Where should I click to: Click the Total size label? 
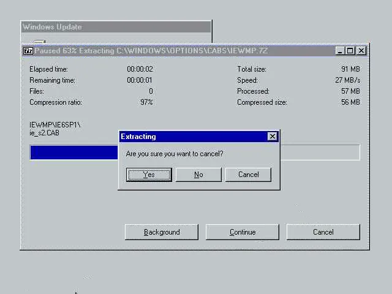pos(252,69)
